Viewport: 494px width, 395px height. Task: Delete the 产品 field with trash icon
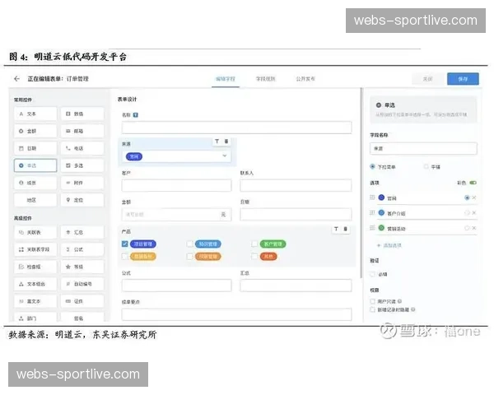345,229
